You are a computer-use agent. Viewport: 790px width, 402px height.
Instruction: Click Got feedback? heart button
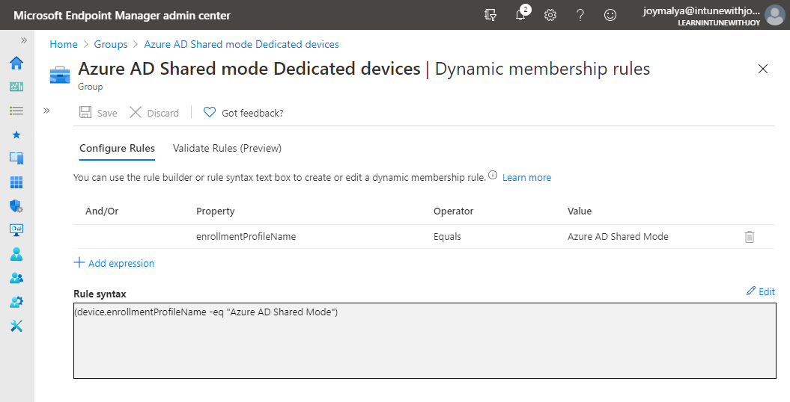243,113
